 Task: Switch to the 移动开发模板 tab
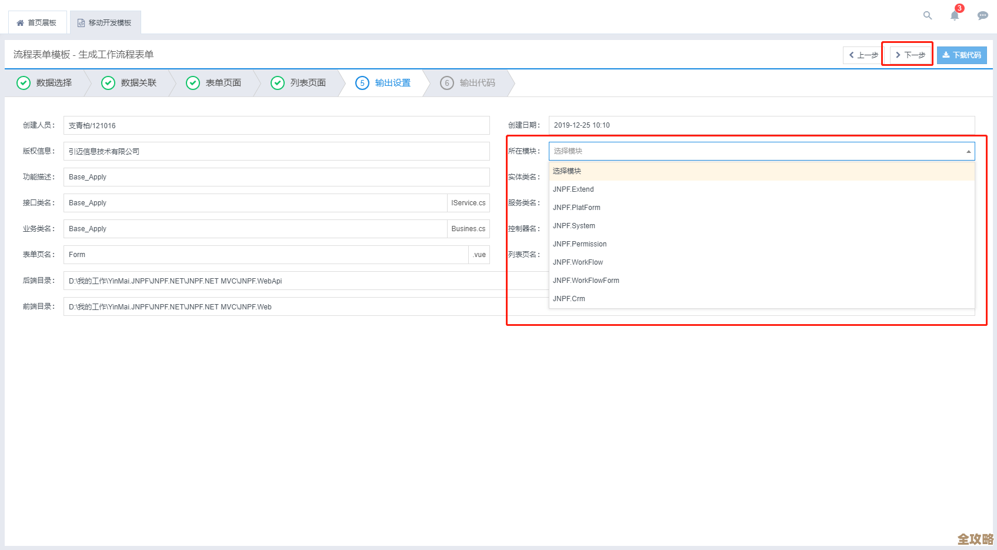(105, 23)
